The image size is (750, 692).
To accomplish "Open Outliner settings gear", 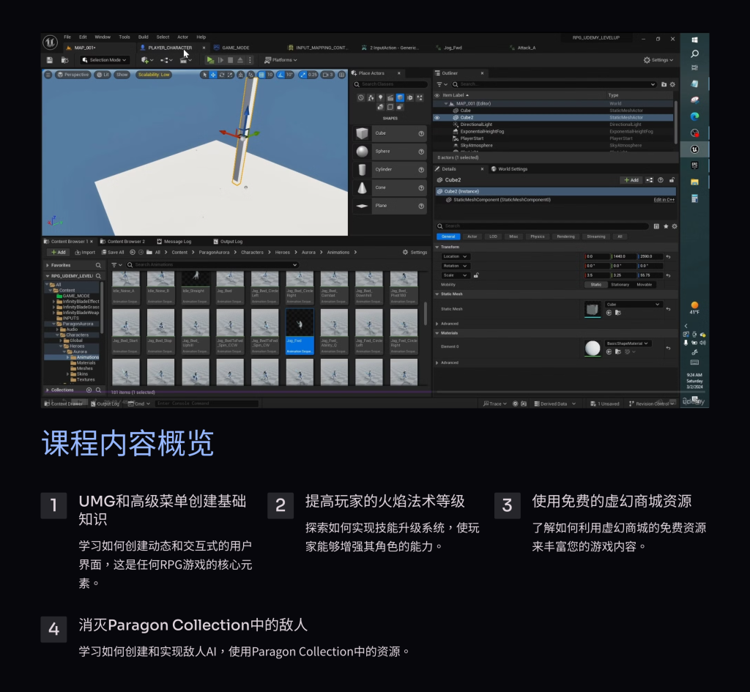I will [672, 85].
